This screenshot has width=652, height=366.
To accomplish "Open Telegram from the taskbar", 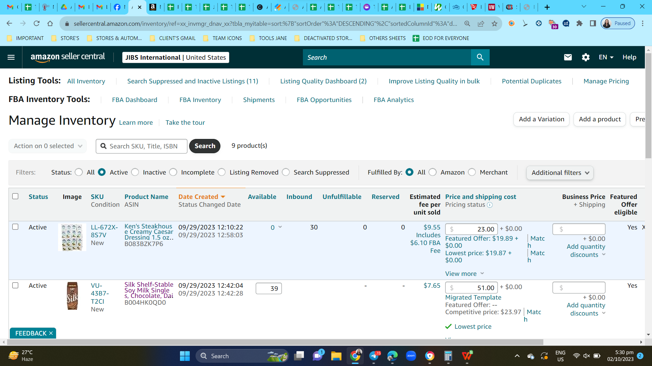I will pyautogui.click(x=374, y=356).
